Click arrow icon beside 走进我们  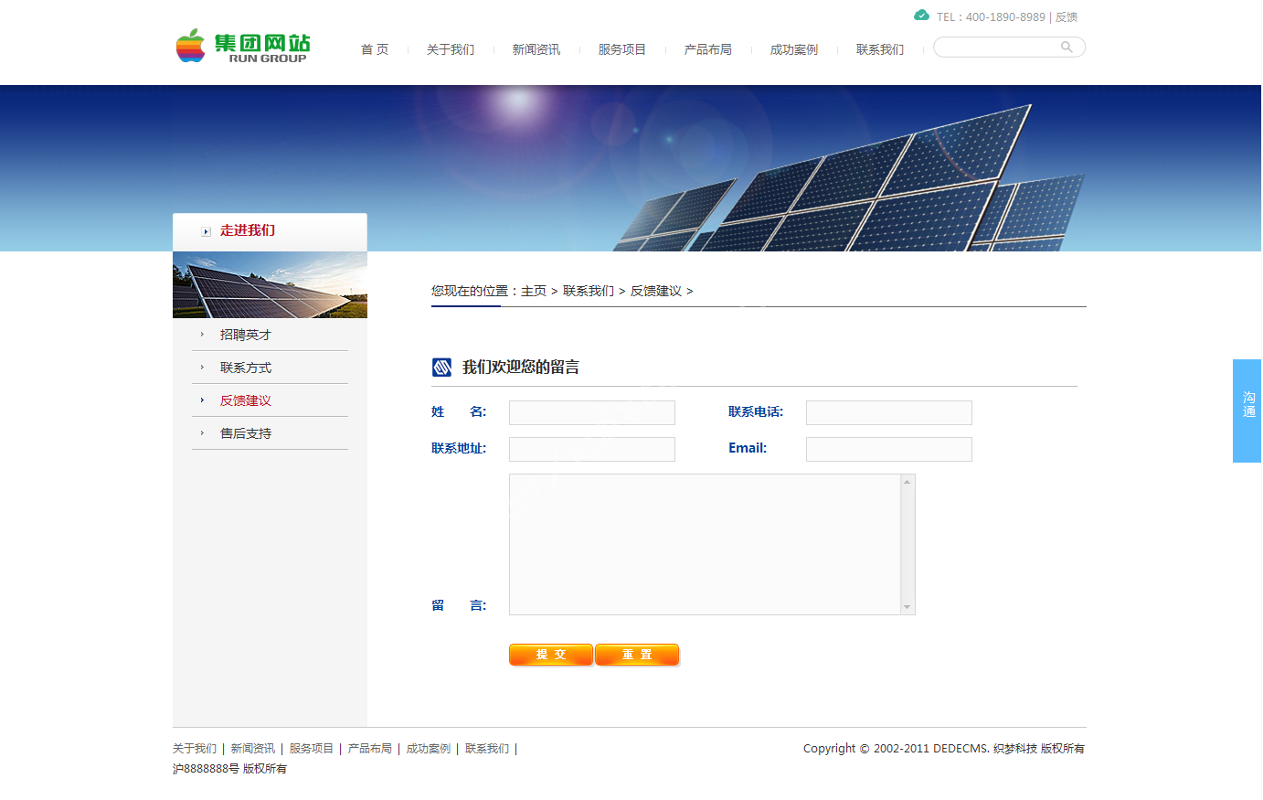[x=206, y=231]
